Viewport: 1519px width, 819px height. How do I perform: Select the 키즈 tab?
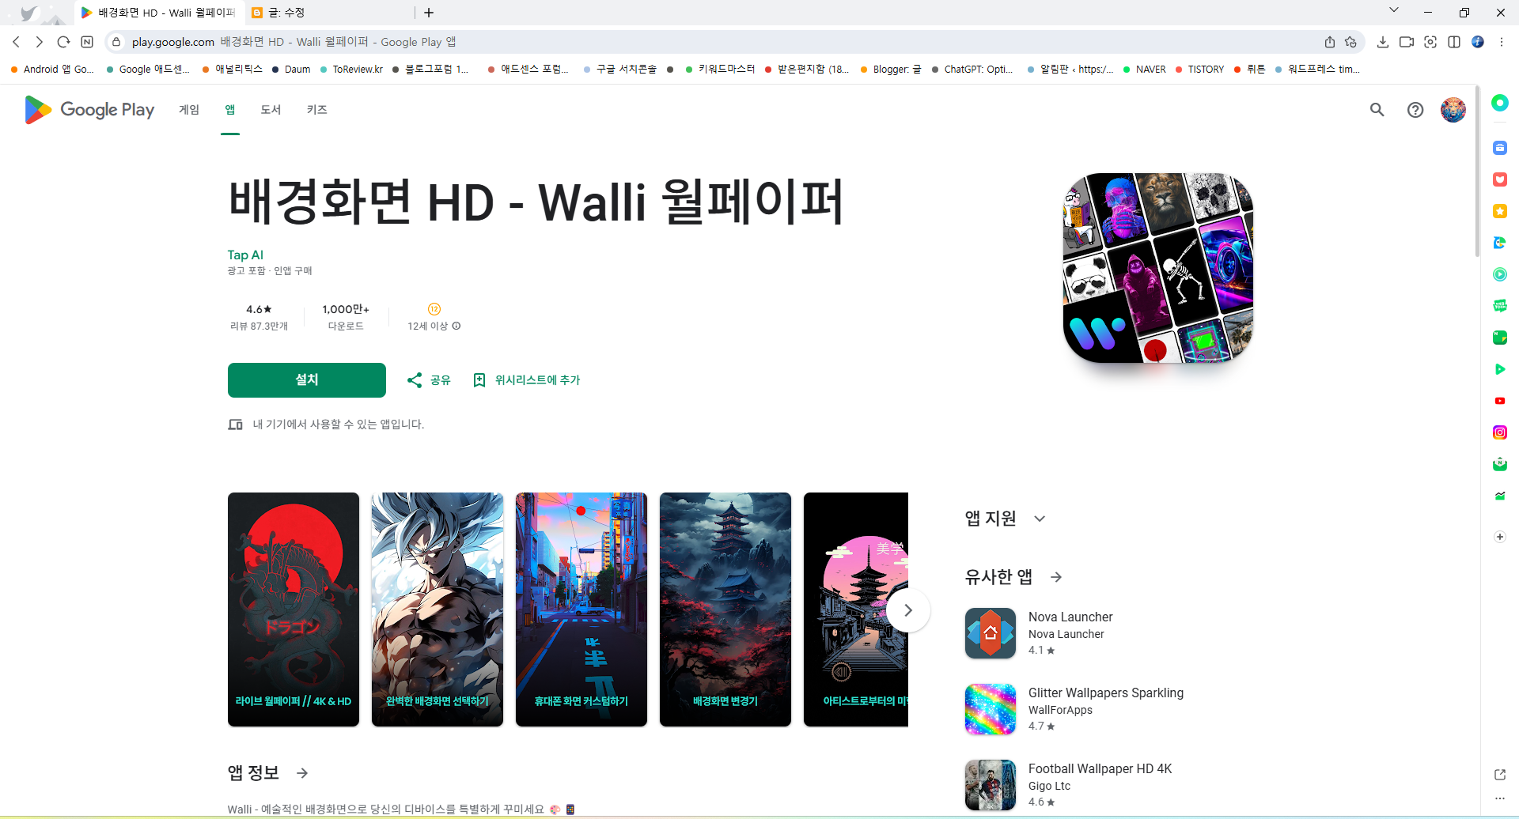pyautogui.click(x=316, y=110)
